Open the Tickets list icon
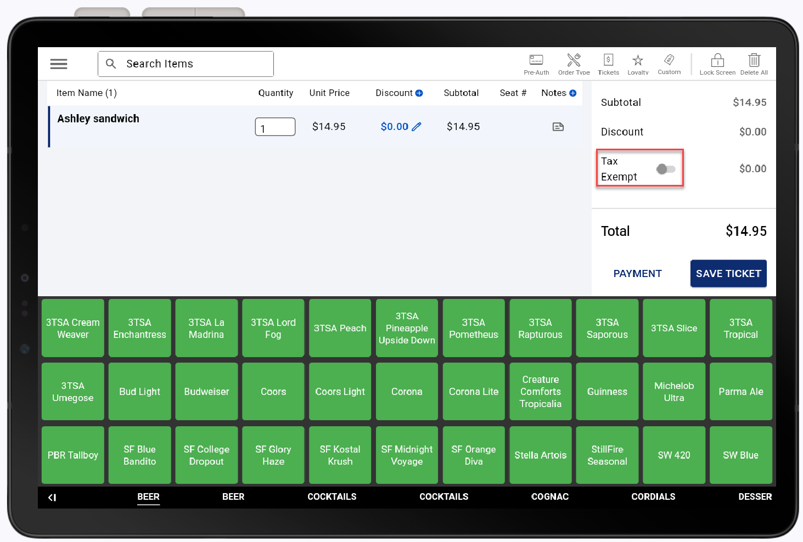This screenshot has height=542, width=803. coord(608,60)
